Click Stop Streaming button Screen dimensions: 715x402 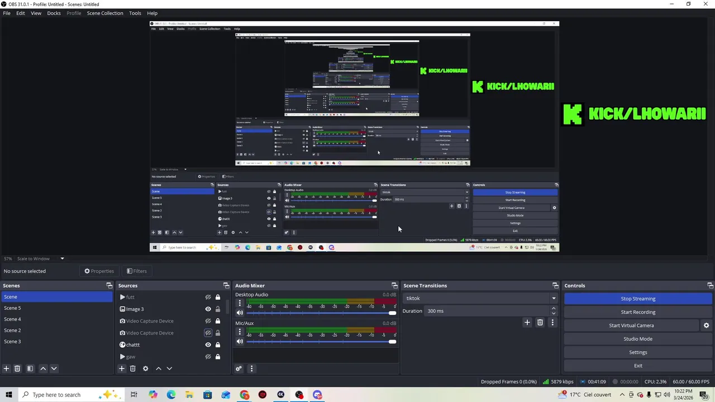(x=638, y=299)
